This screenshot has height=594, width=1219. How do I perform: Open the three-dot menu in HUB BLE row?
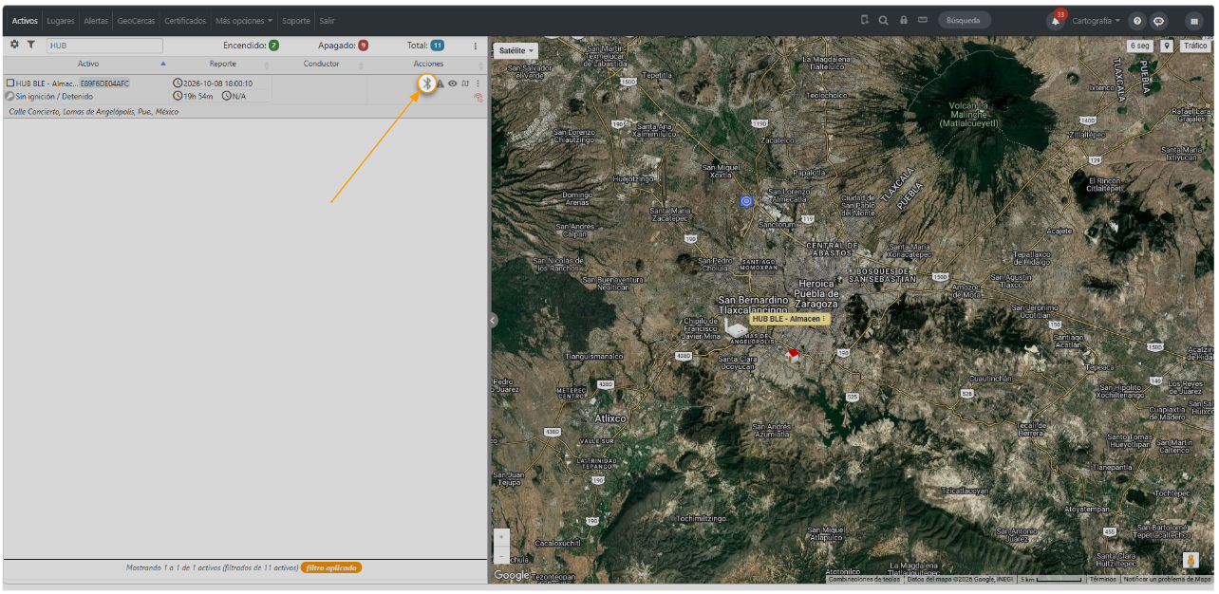(x=478, y=84)
